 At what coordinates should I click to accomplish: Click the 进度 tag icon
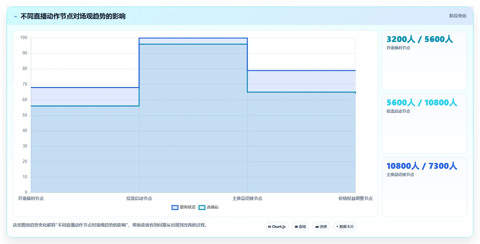[x=317, y=227]
